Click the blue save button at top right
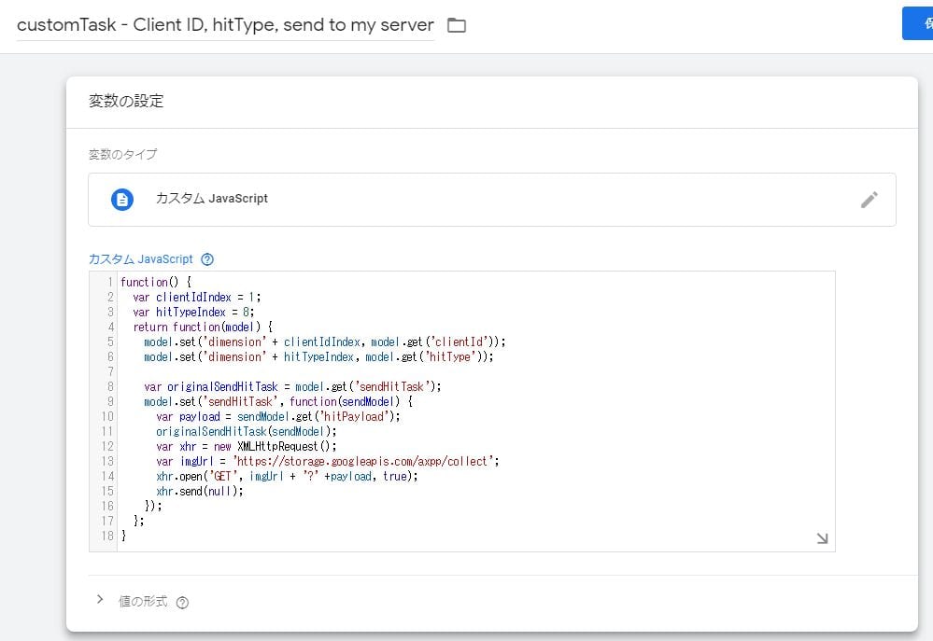 pyautogui.click(x=917, y=23)
